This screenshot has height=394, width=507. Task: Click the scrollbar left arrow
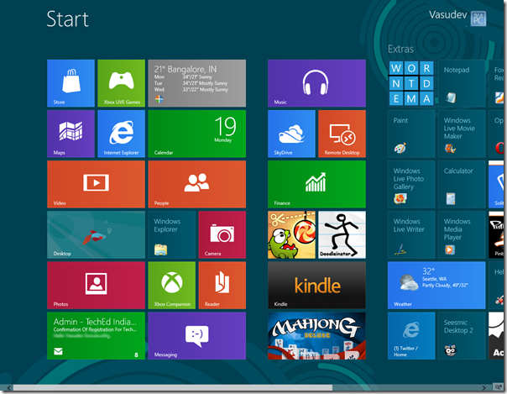(8, 387)
